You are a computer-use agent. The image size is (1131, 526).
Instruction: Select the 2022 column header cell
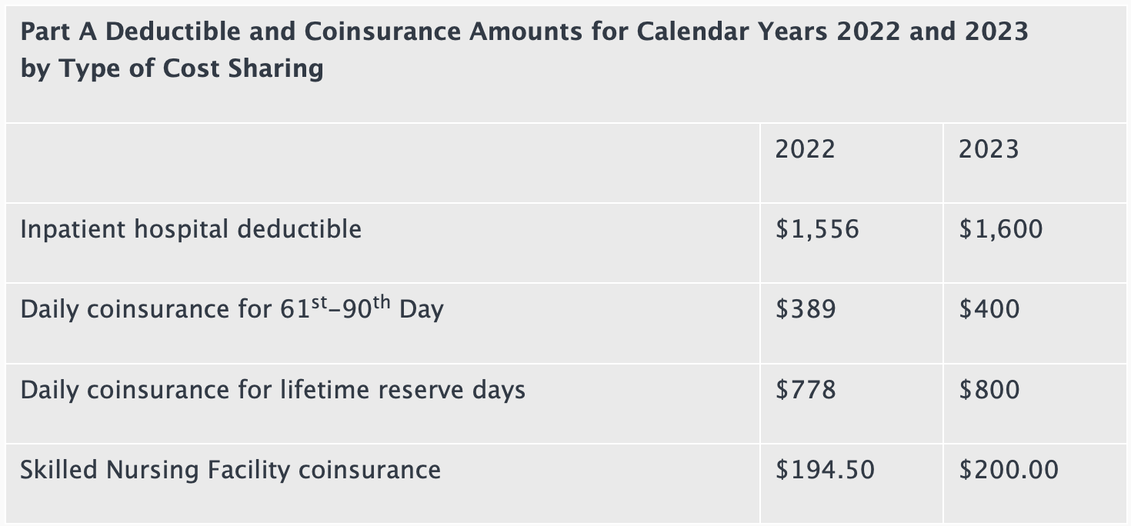click(805, 148)
